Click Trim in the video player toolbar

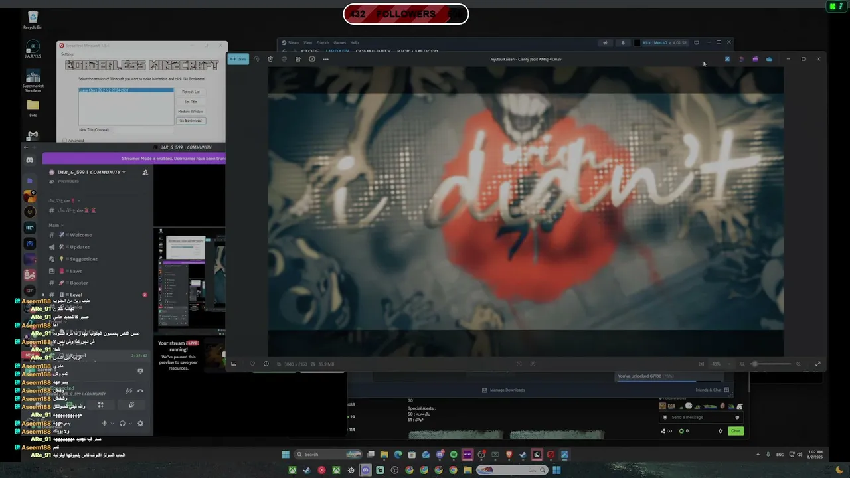[x=238, y=59]
